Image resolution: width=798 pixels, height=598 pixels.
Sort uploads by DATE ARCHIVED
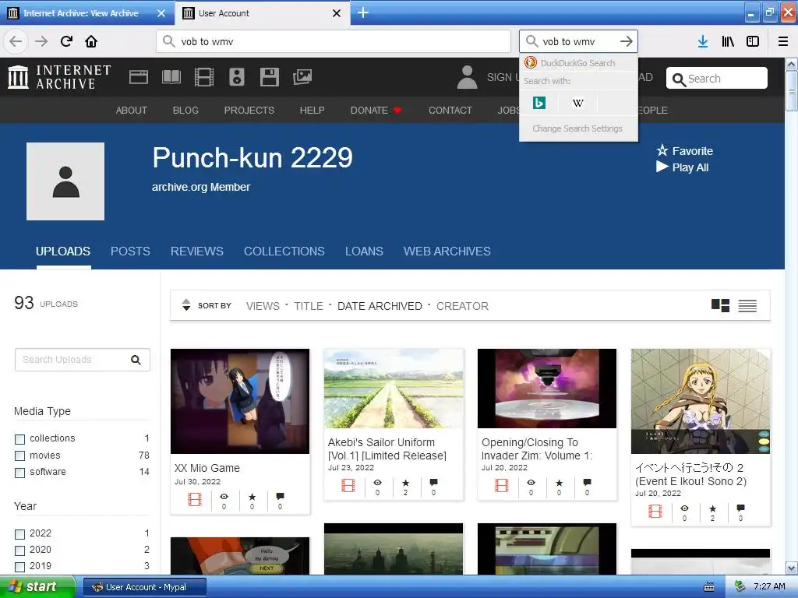click(380, 306)
